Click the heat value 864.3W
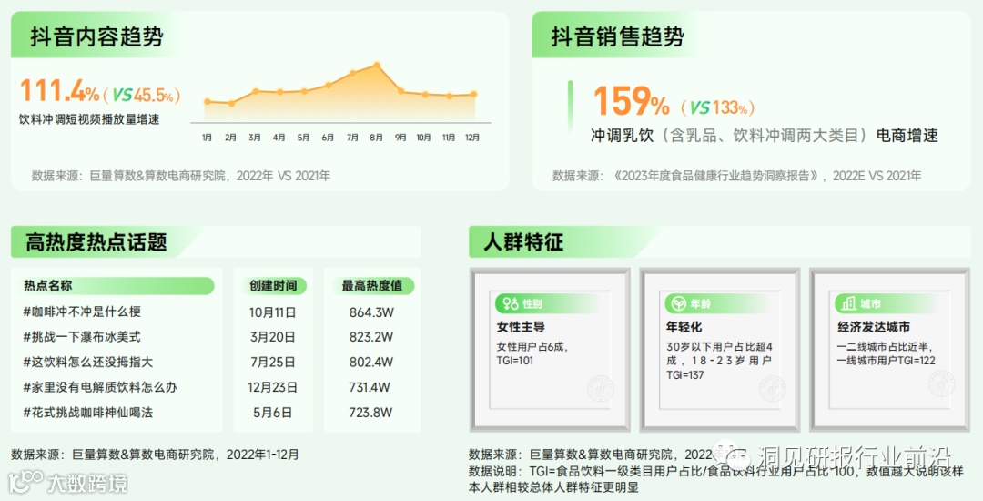 point(371,312)
